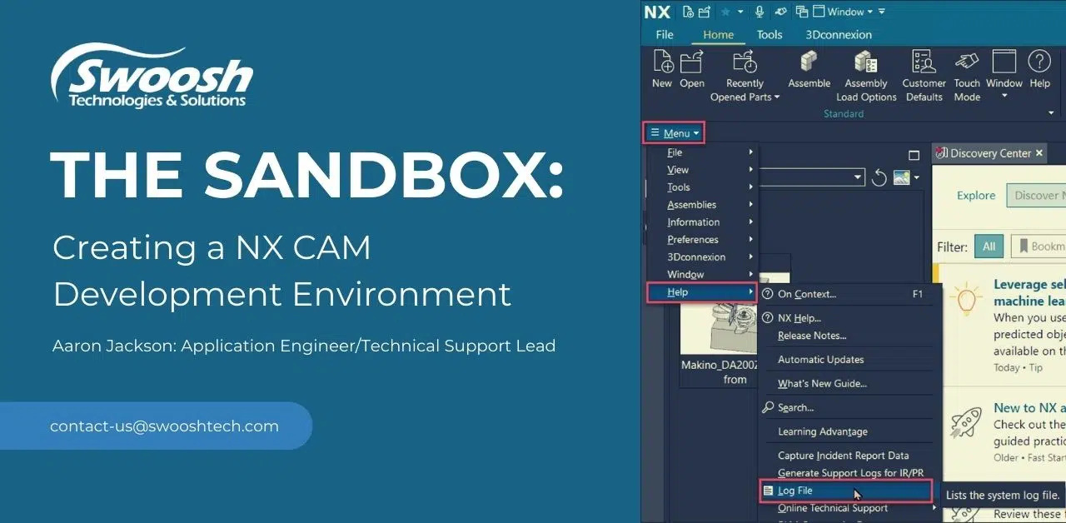Open the Menu dropdown button
Screen dimensions: 1066x523
(675, 133)
